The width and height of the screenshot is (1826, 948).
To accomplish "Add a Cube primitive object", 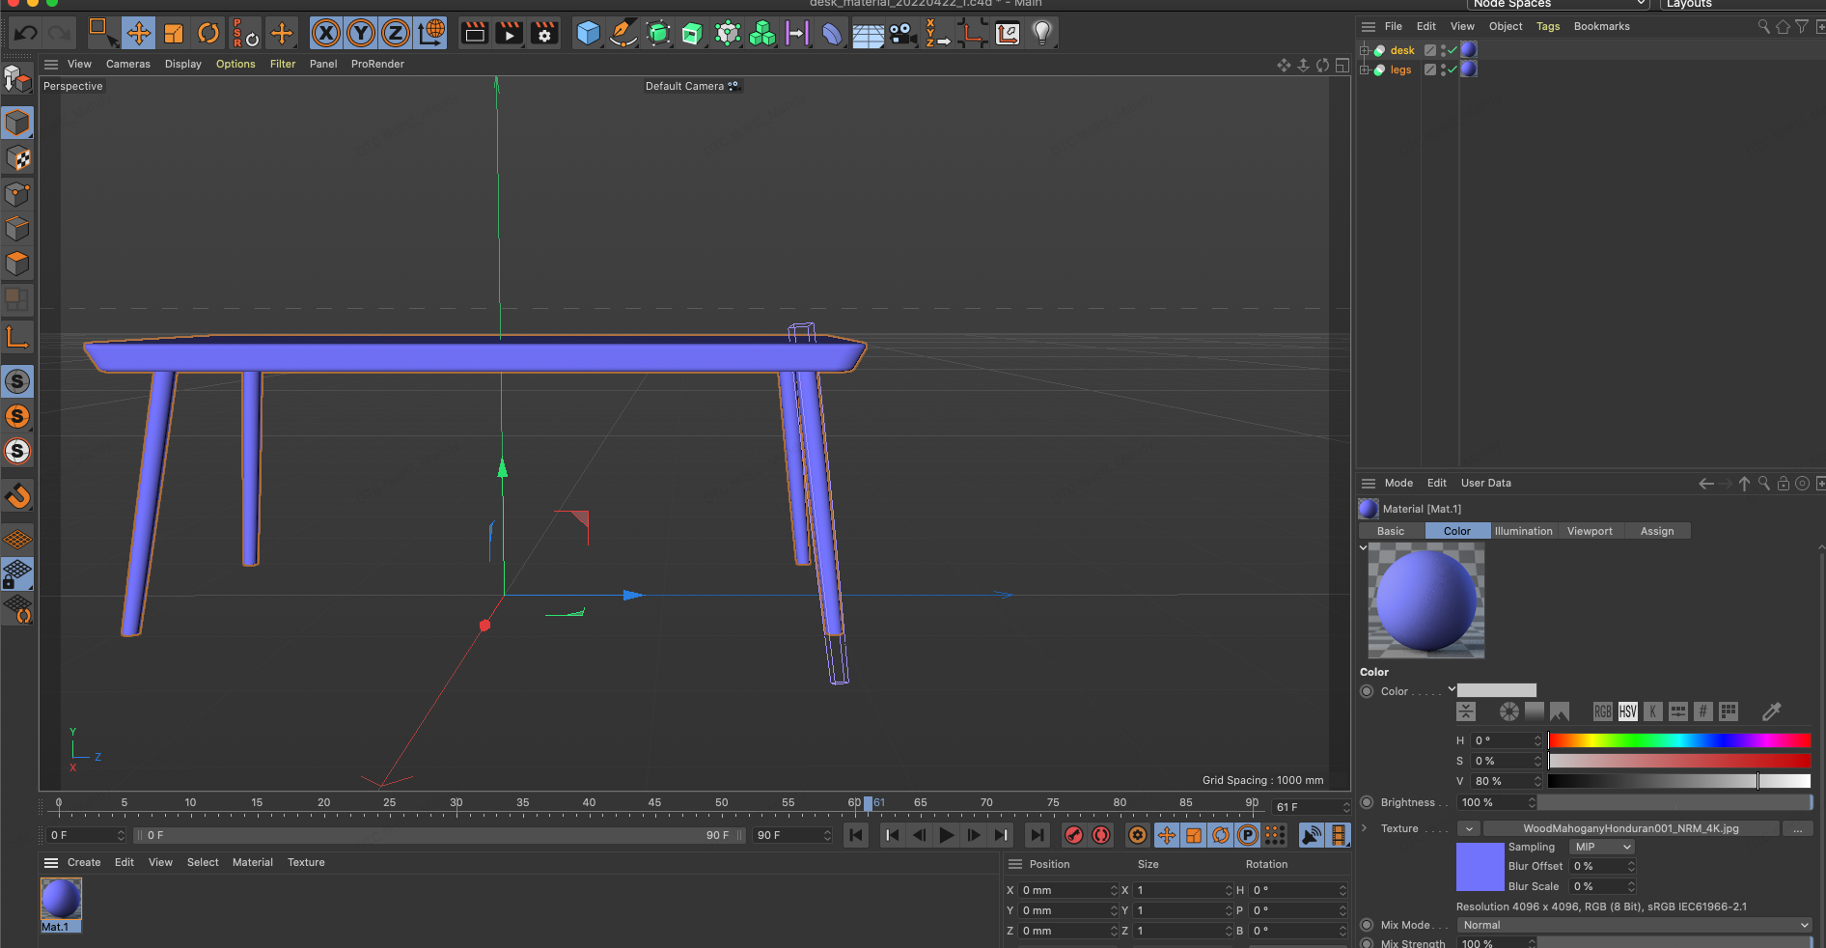I will (x=589, y=34).
